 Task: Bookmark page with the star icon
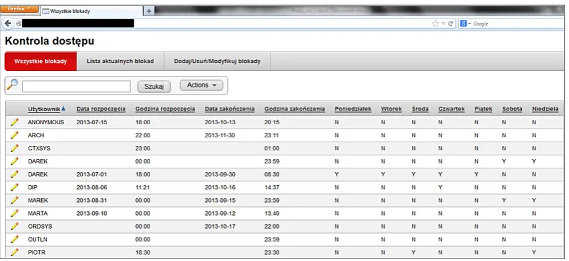pyautogui.click(x=436, y=24)
